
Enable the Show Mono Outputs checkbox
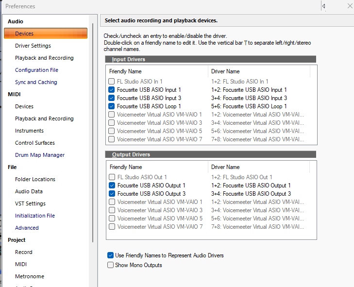111,265
